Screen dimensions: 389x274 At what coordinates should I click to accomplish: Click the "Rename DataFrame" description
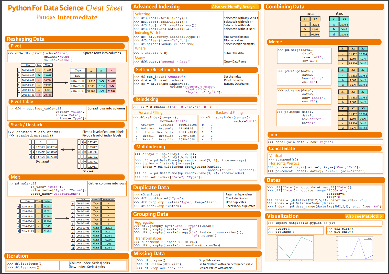[236, 84]
